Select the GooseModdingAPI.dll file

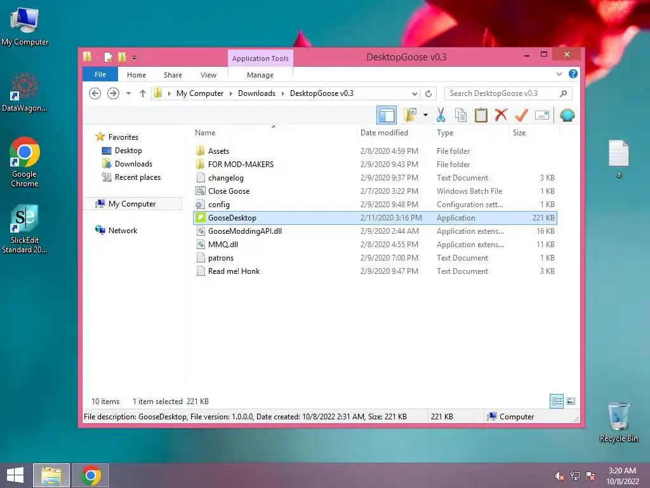tap(375, 231)
